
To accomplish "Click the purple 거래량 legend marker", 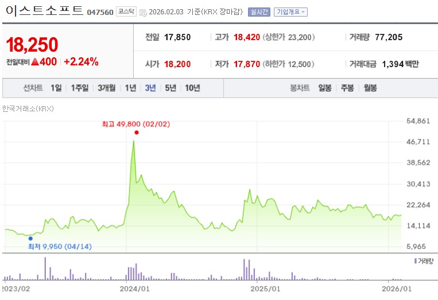I will click(x=416, y=261).
